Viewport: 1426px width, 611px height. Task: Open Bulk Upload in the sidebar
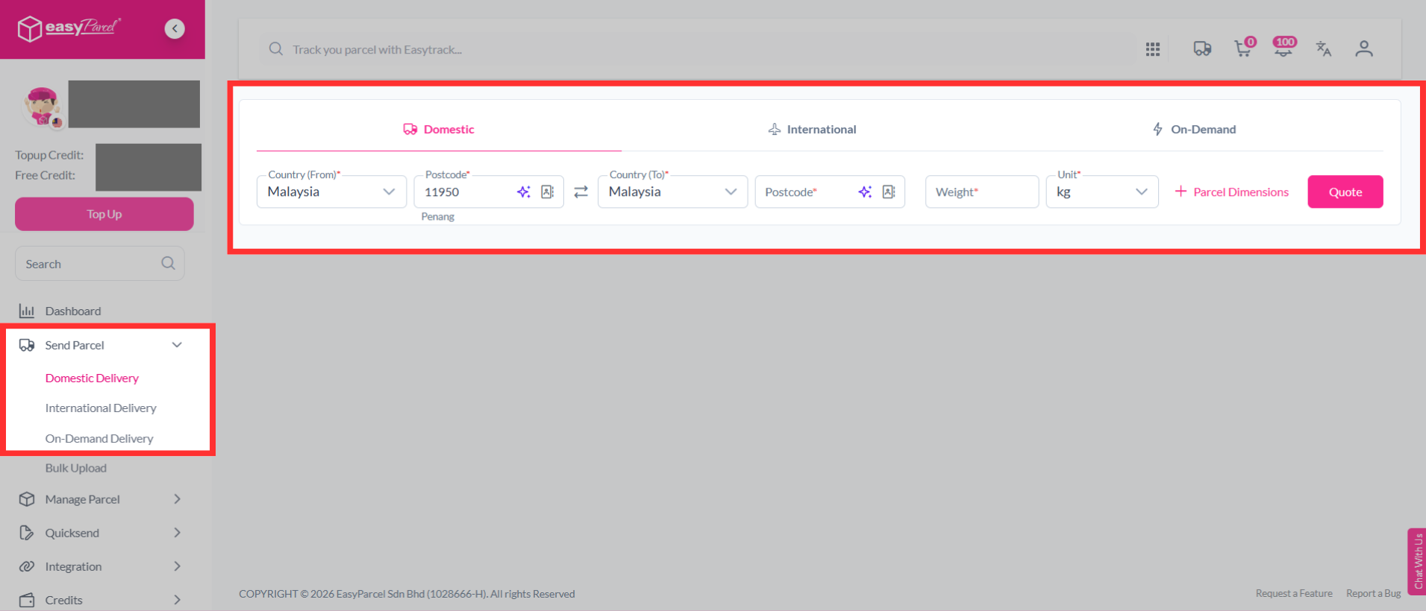(76, 468)
